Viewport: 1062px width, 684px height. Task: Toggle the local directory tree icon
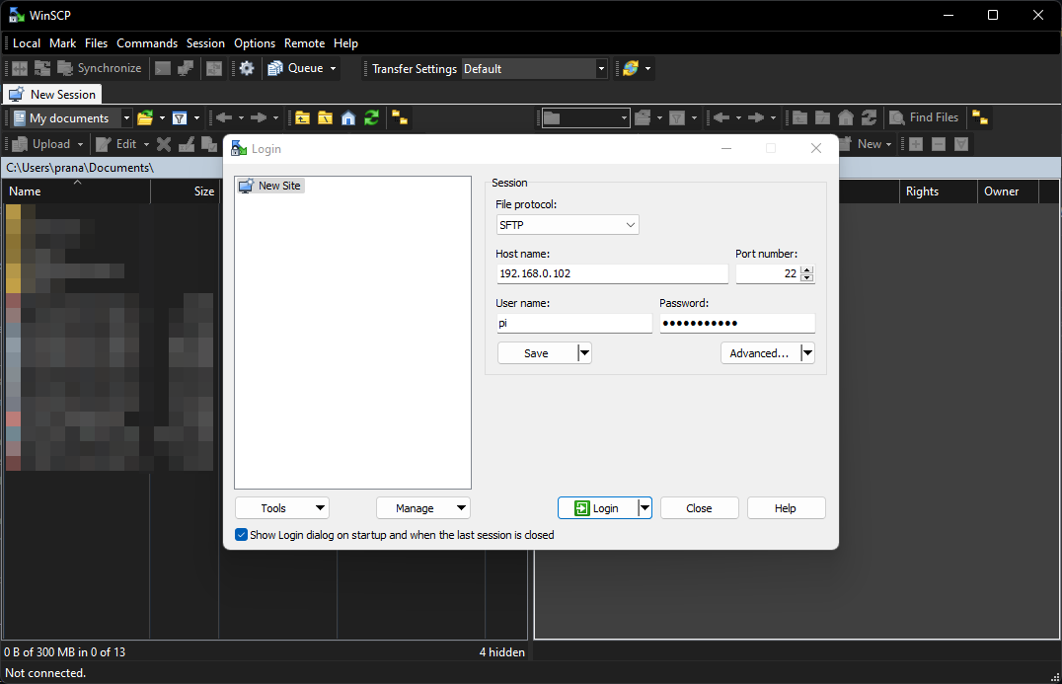click(400, 118)
